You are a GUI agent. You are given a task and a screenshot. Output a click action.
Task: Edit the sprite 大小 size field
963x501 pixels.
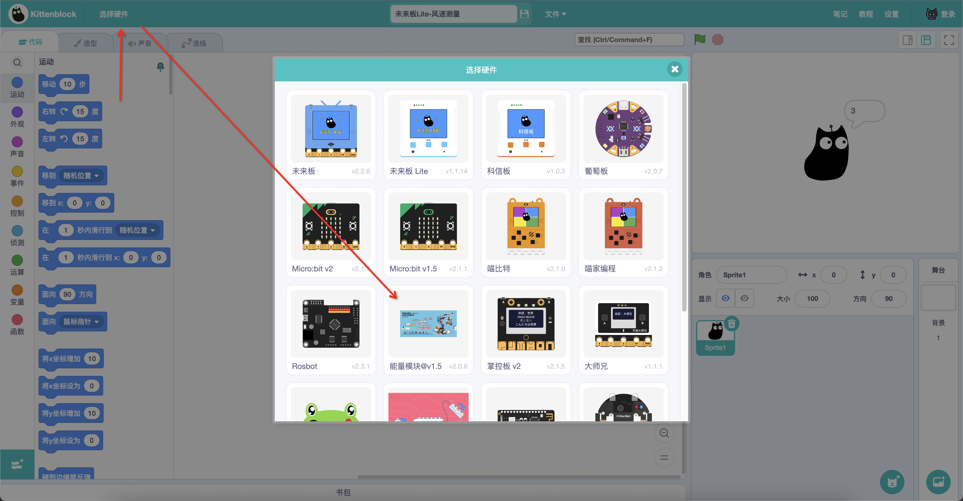point(812,298)
